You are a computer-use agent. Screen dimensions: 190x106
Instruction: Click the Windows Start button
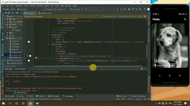pos(3,103)
